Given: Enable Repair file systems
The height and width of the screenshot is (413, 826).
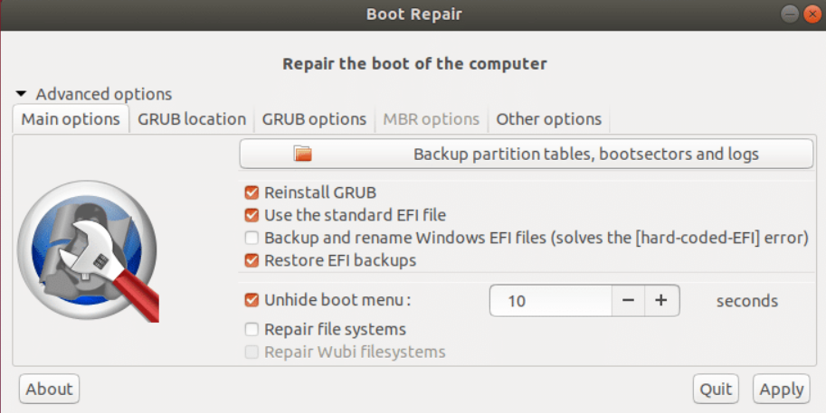Looking at the screenshot, I should click(x=252, y=329).
